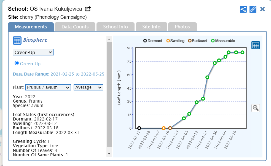Screen dimensions: 271x166
Task: Click the magnifier zoom chart icon
Action: click(256, 108)
